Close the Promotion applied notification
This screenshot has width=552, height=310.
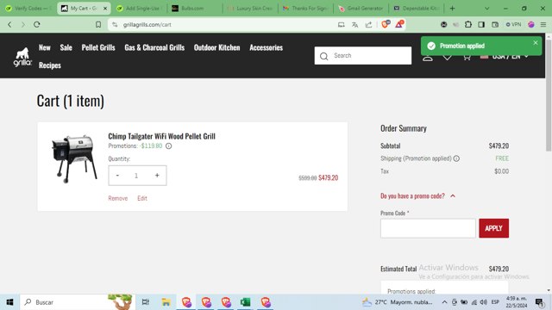coord(535,42)
